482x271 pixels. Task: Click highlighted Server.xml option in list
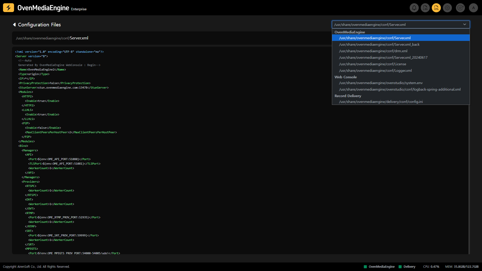375,38
